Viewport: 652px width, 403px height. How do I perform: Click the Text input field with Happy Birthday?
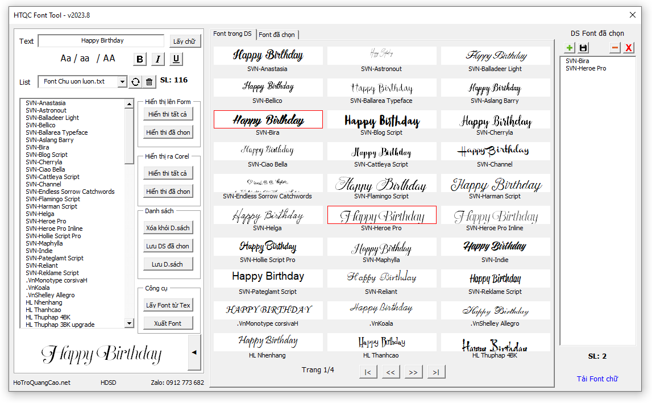(102, 41)
